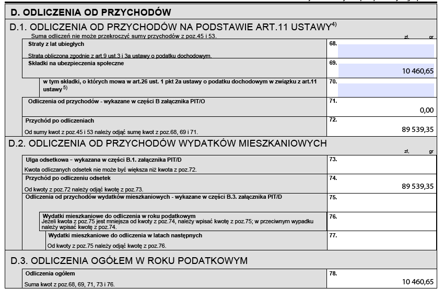Click field 73 for Ulga odsetkowa
Image resolution: width=444 pixels, height=289 pixels.
(x=382, y=164)
